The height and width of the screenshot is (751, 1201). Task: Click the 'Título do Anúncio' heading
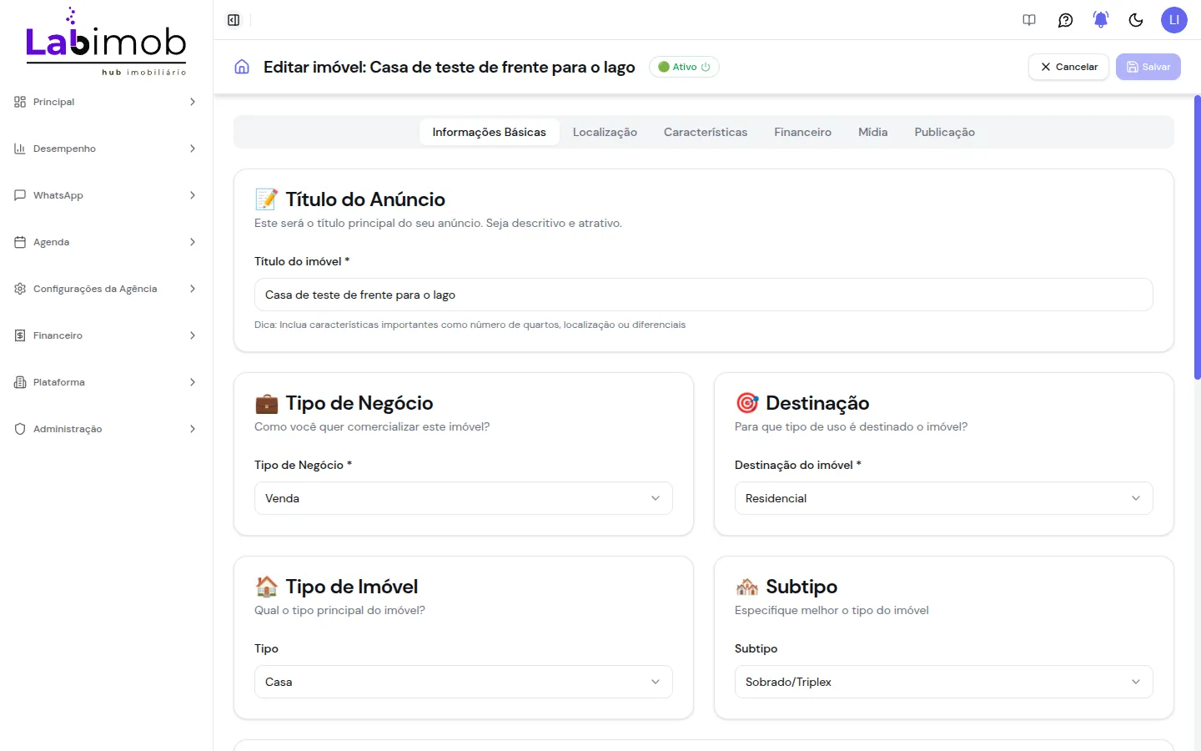tap(365, 199)
